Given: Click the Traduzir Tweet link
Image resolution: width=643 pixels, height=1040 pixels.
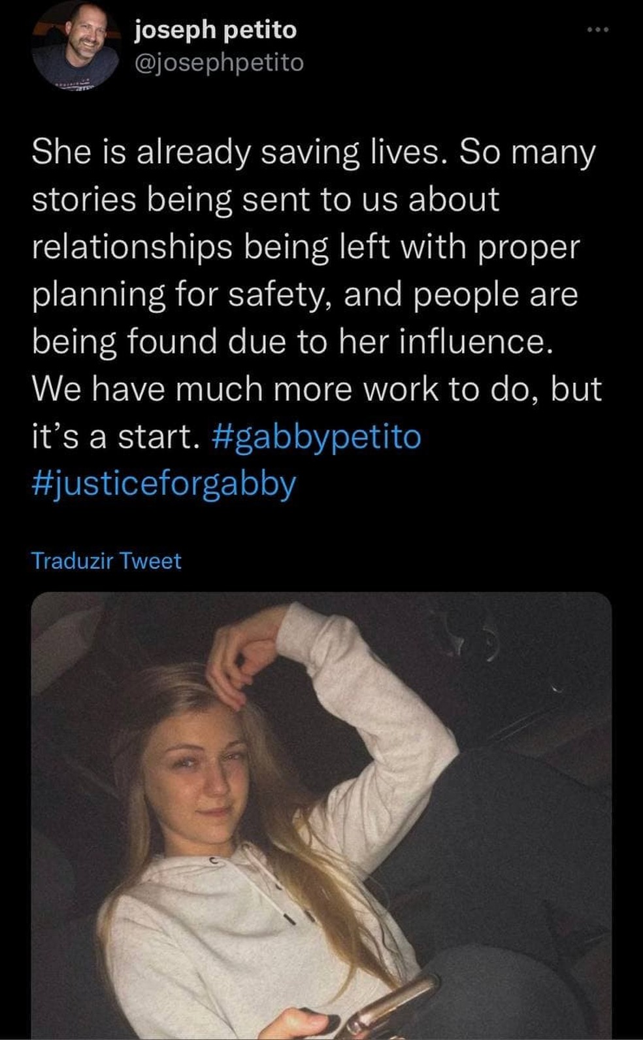Looking at the screenshot, I should (x=107, y=561).
